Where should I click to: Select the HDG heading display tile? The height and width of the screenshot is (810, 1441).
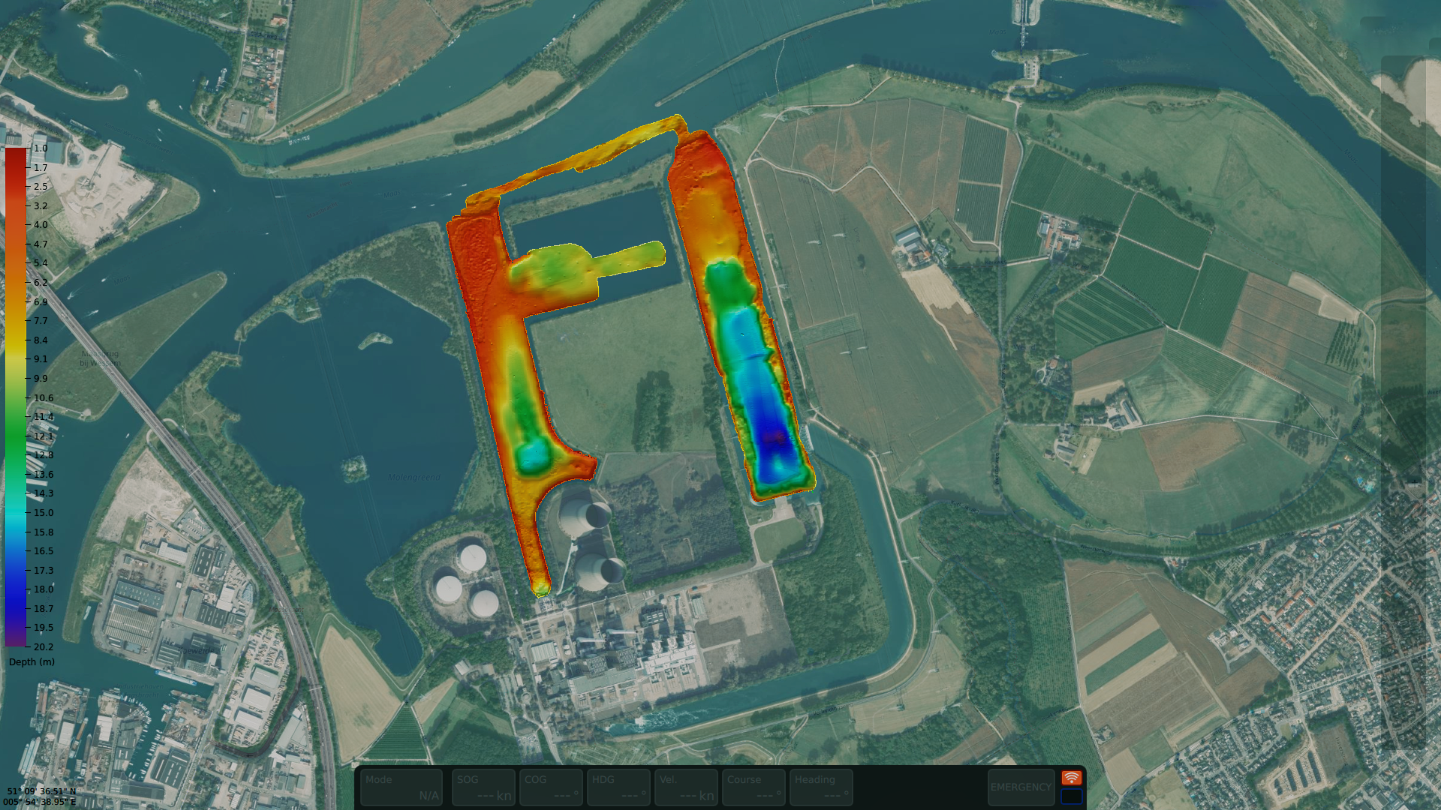pos(618,787)
